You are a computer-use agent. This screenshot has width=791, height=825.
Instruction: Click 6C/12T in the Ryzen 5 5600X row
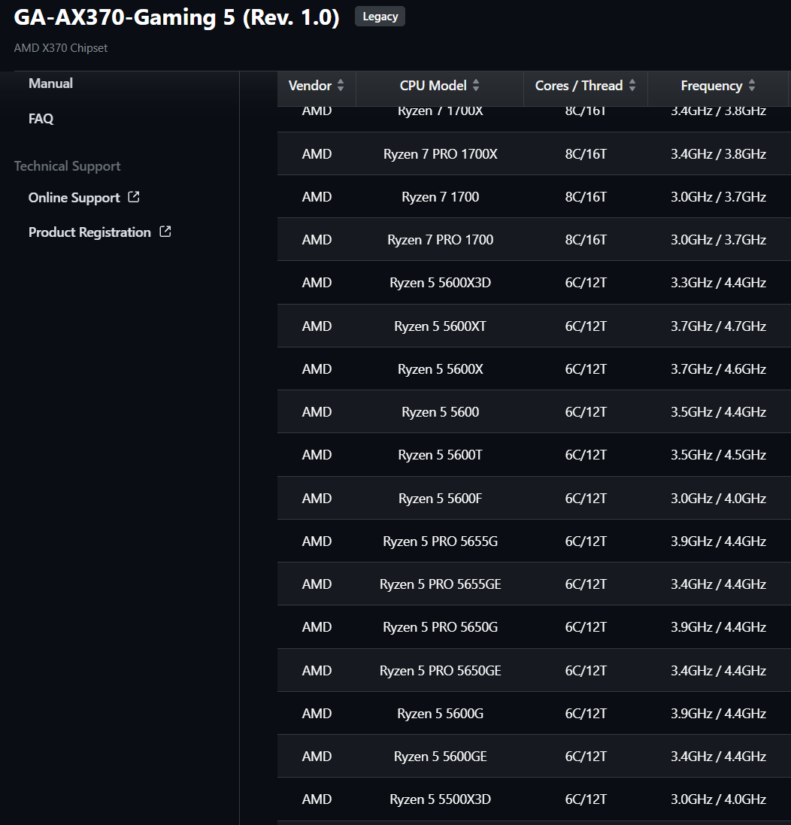point(586,369)
